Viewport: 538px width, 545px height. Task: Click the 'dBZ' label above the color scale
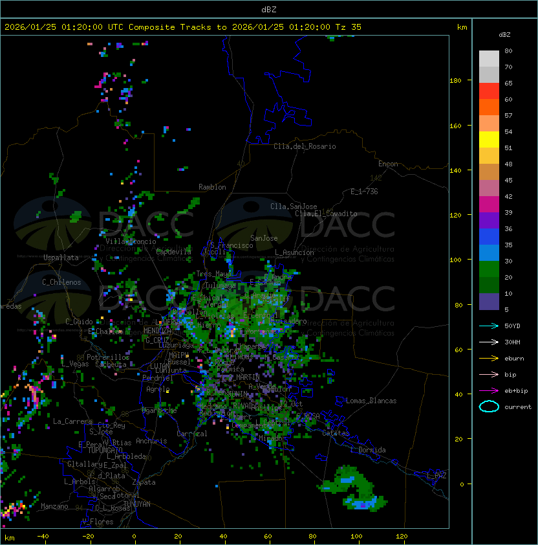coord(504,35)
